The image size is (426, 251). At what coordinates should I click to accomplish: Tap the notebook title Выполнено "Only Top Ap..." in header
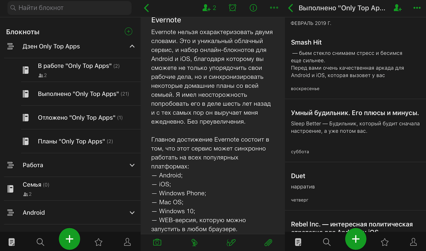pyautogui.click(x=342, y=8)
